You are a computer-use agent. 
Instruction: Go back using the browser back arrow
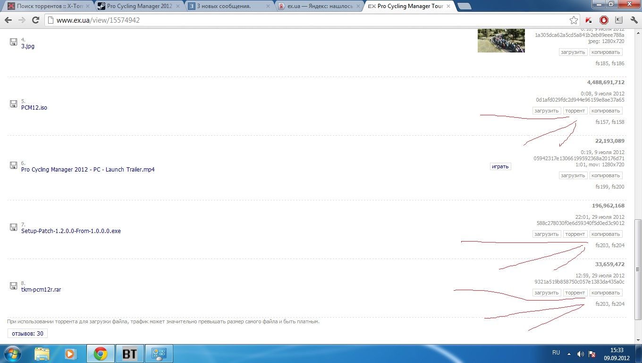coord(8,20)
